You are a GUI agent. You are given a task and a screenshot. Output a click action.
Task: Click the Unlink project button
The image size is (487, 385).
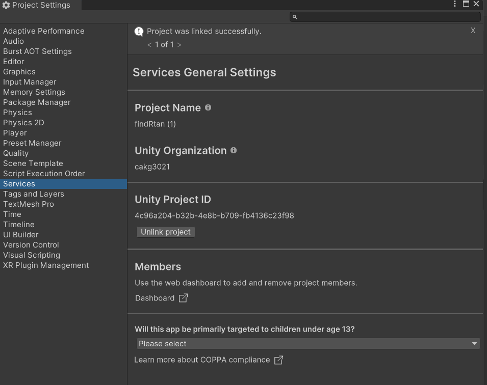coord(166,232)
